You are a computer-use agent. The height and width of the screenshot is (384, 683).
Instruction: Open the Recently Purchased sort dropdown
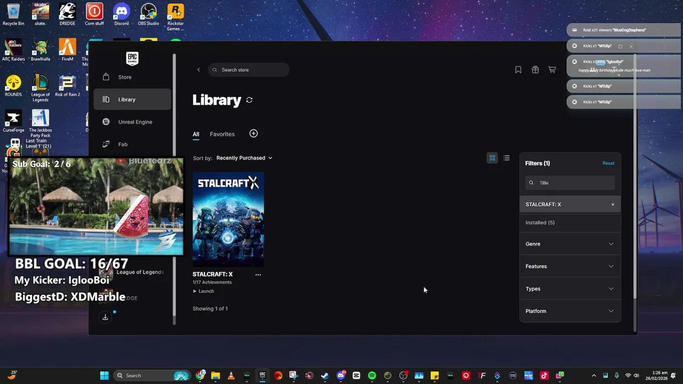pyautogui.click(x=244, y=158)
